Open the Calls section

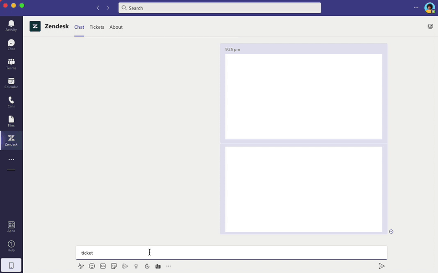pos(11,102)
